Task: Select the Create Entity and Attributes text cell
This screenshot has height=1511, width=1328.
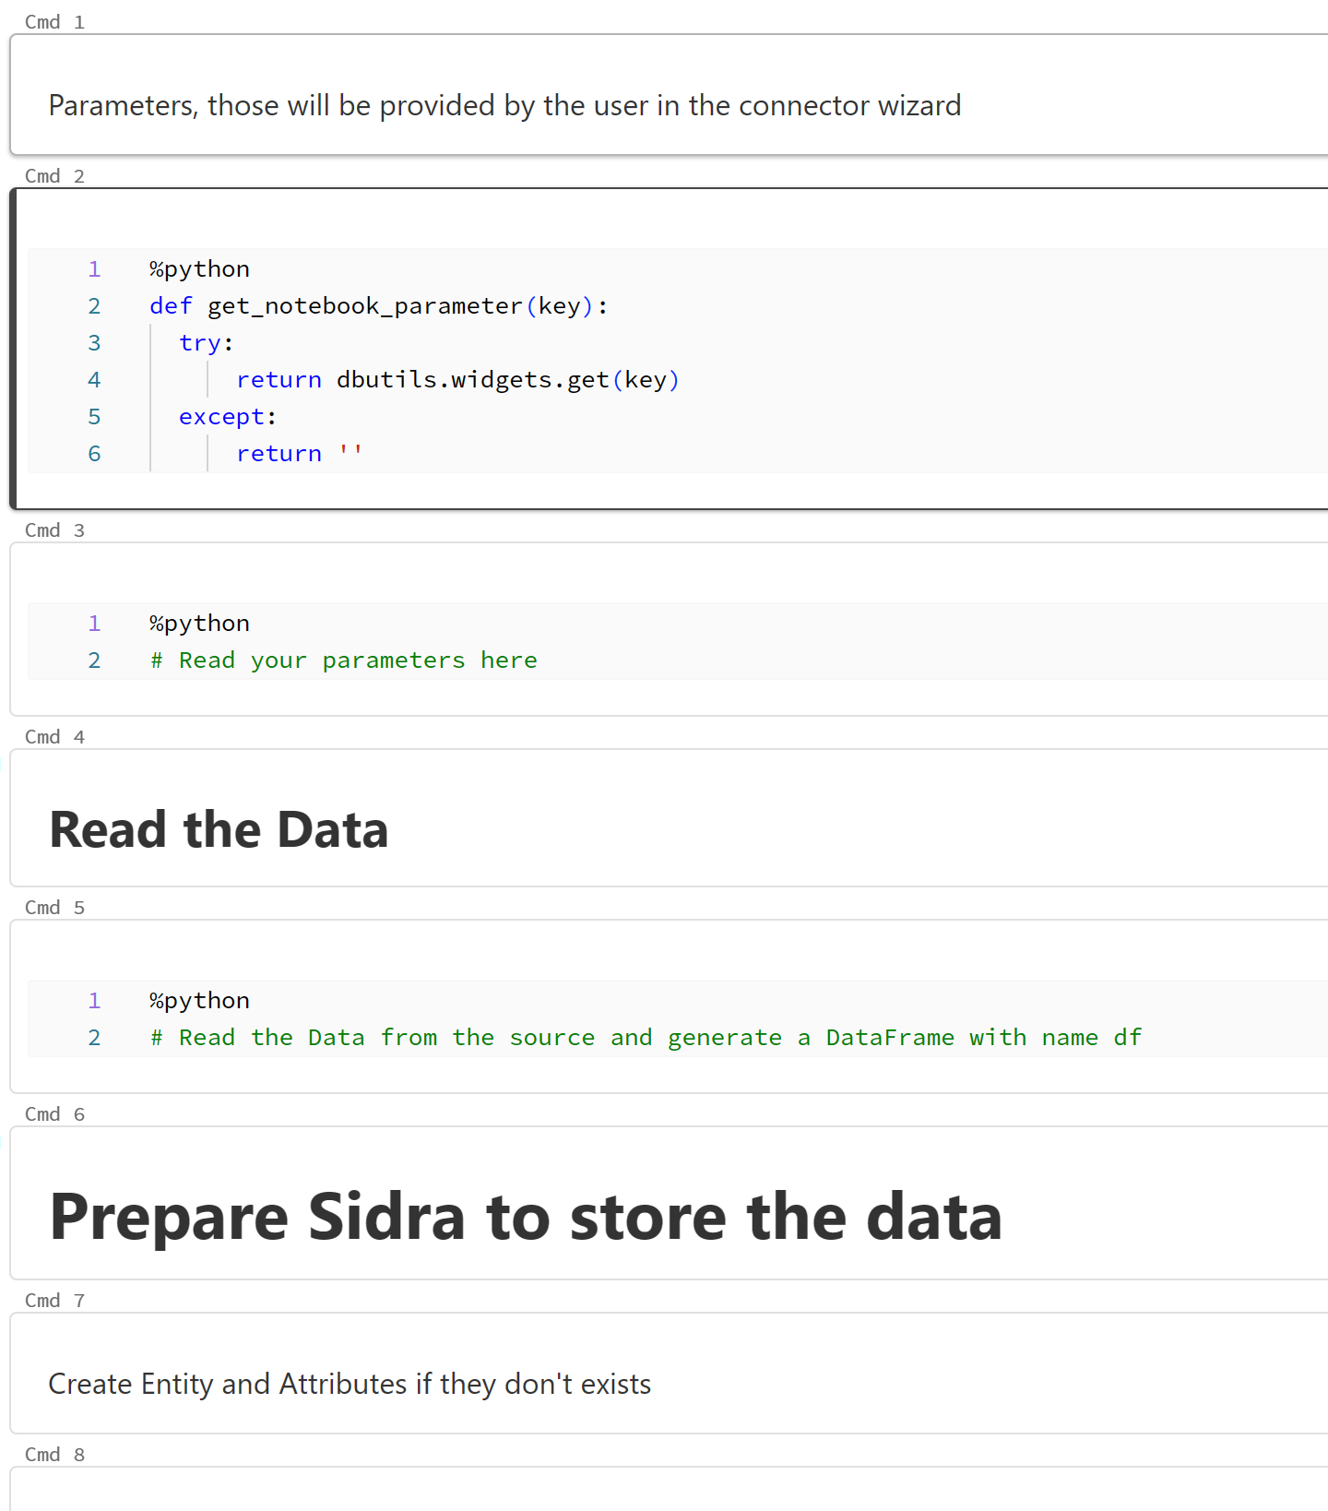Action: 350,1384
